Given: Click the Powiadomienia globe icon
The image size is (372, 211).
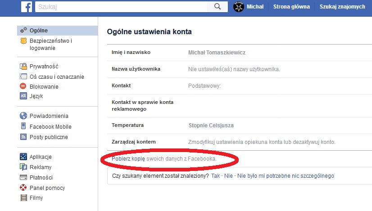Looking at the screenshot, I should 23,116.
